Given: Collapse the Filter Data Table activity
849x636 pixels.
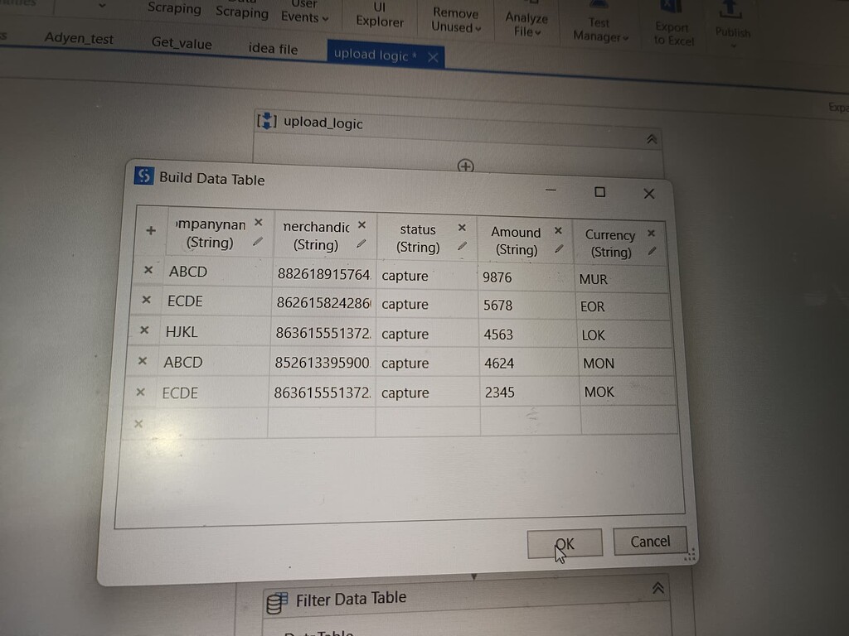Looking at the screenshot, I should pos(658,588).
